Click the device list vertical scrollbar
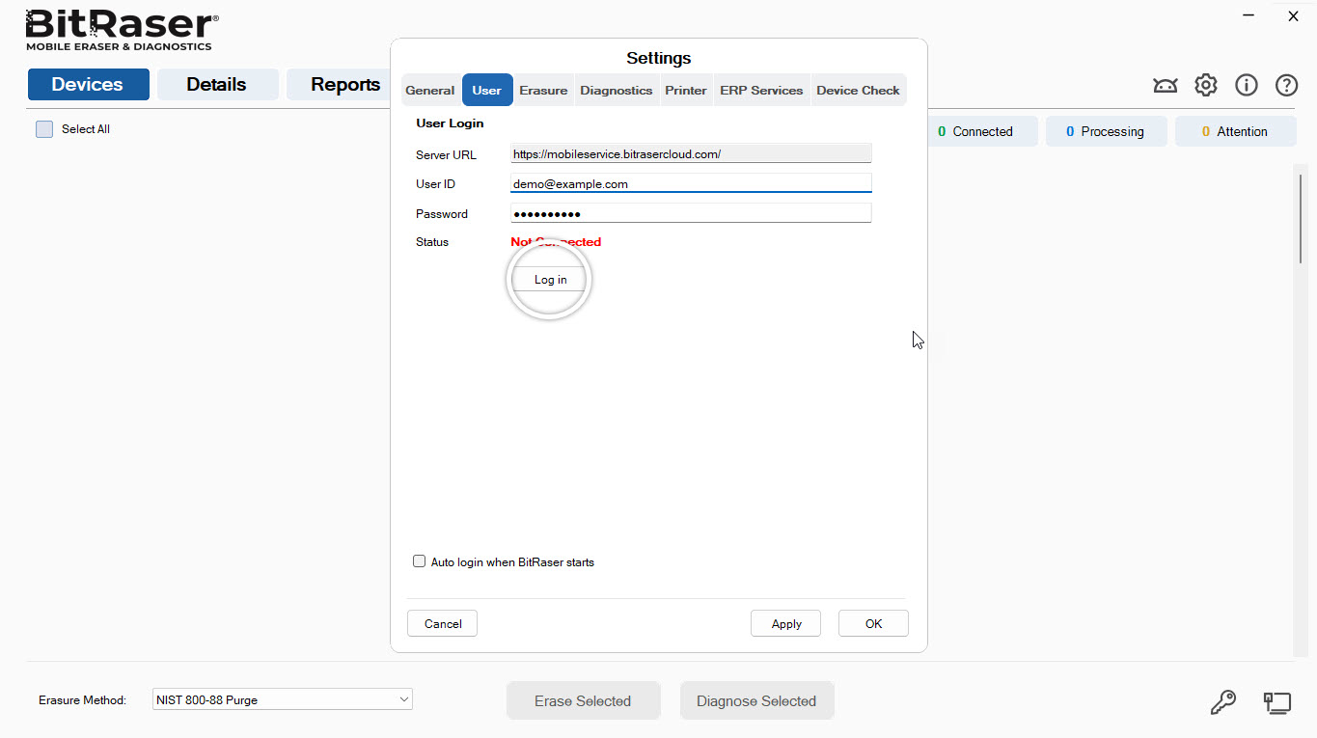This screenshot has width=1317, height=738. point(1301,217)
